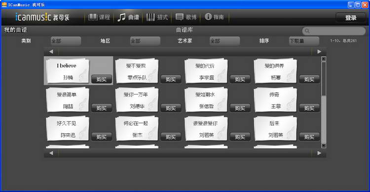Select the 爱如潮水 张信哲 sheet
The image size is (370, 192).
pyautogui.click(x=206, y=99)
